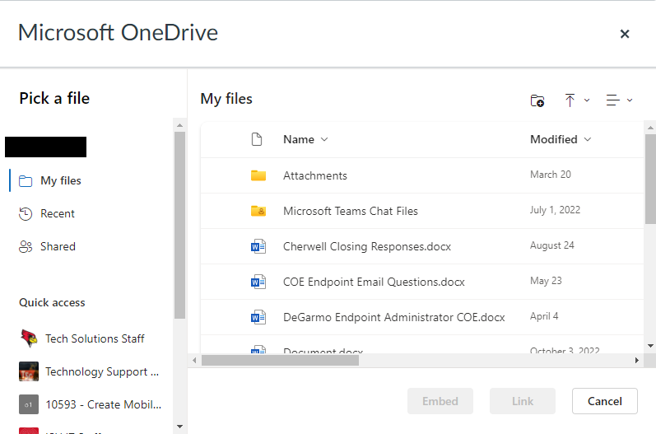Open the upload options chevron
The width and height of the screenshot is (656, 434).
tap(587, 100)
